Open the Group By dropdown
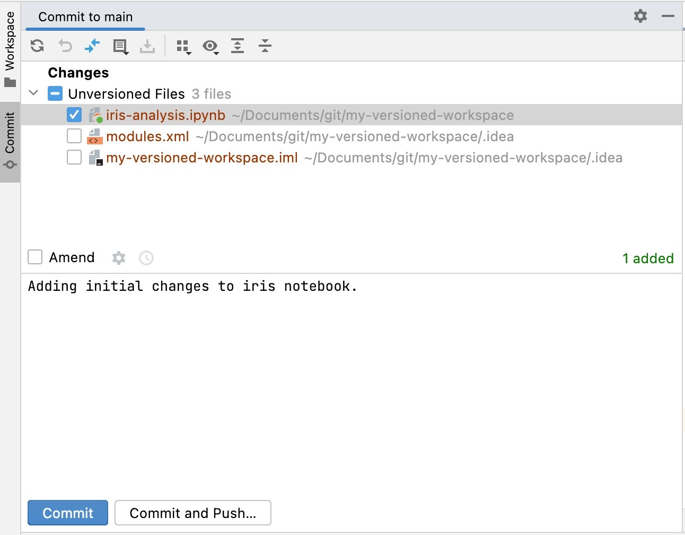Image resolution: width=685 pixels, height=535 pixels. (183, 47)
